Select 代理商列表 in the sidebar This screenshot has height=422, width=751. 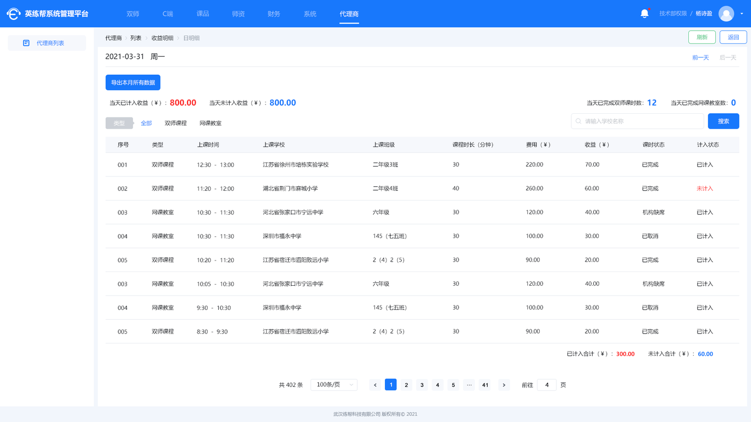point(47,43)
